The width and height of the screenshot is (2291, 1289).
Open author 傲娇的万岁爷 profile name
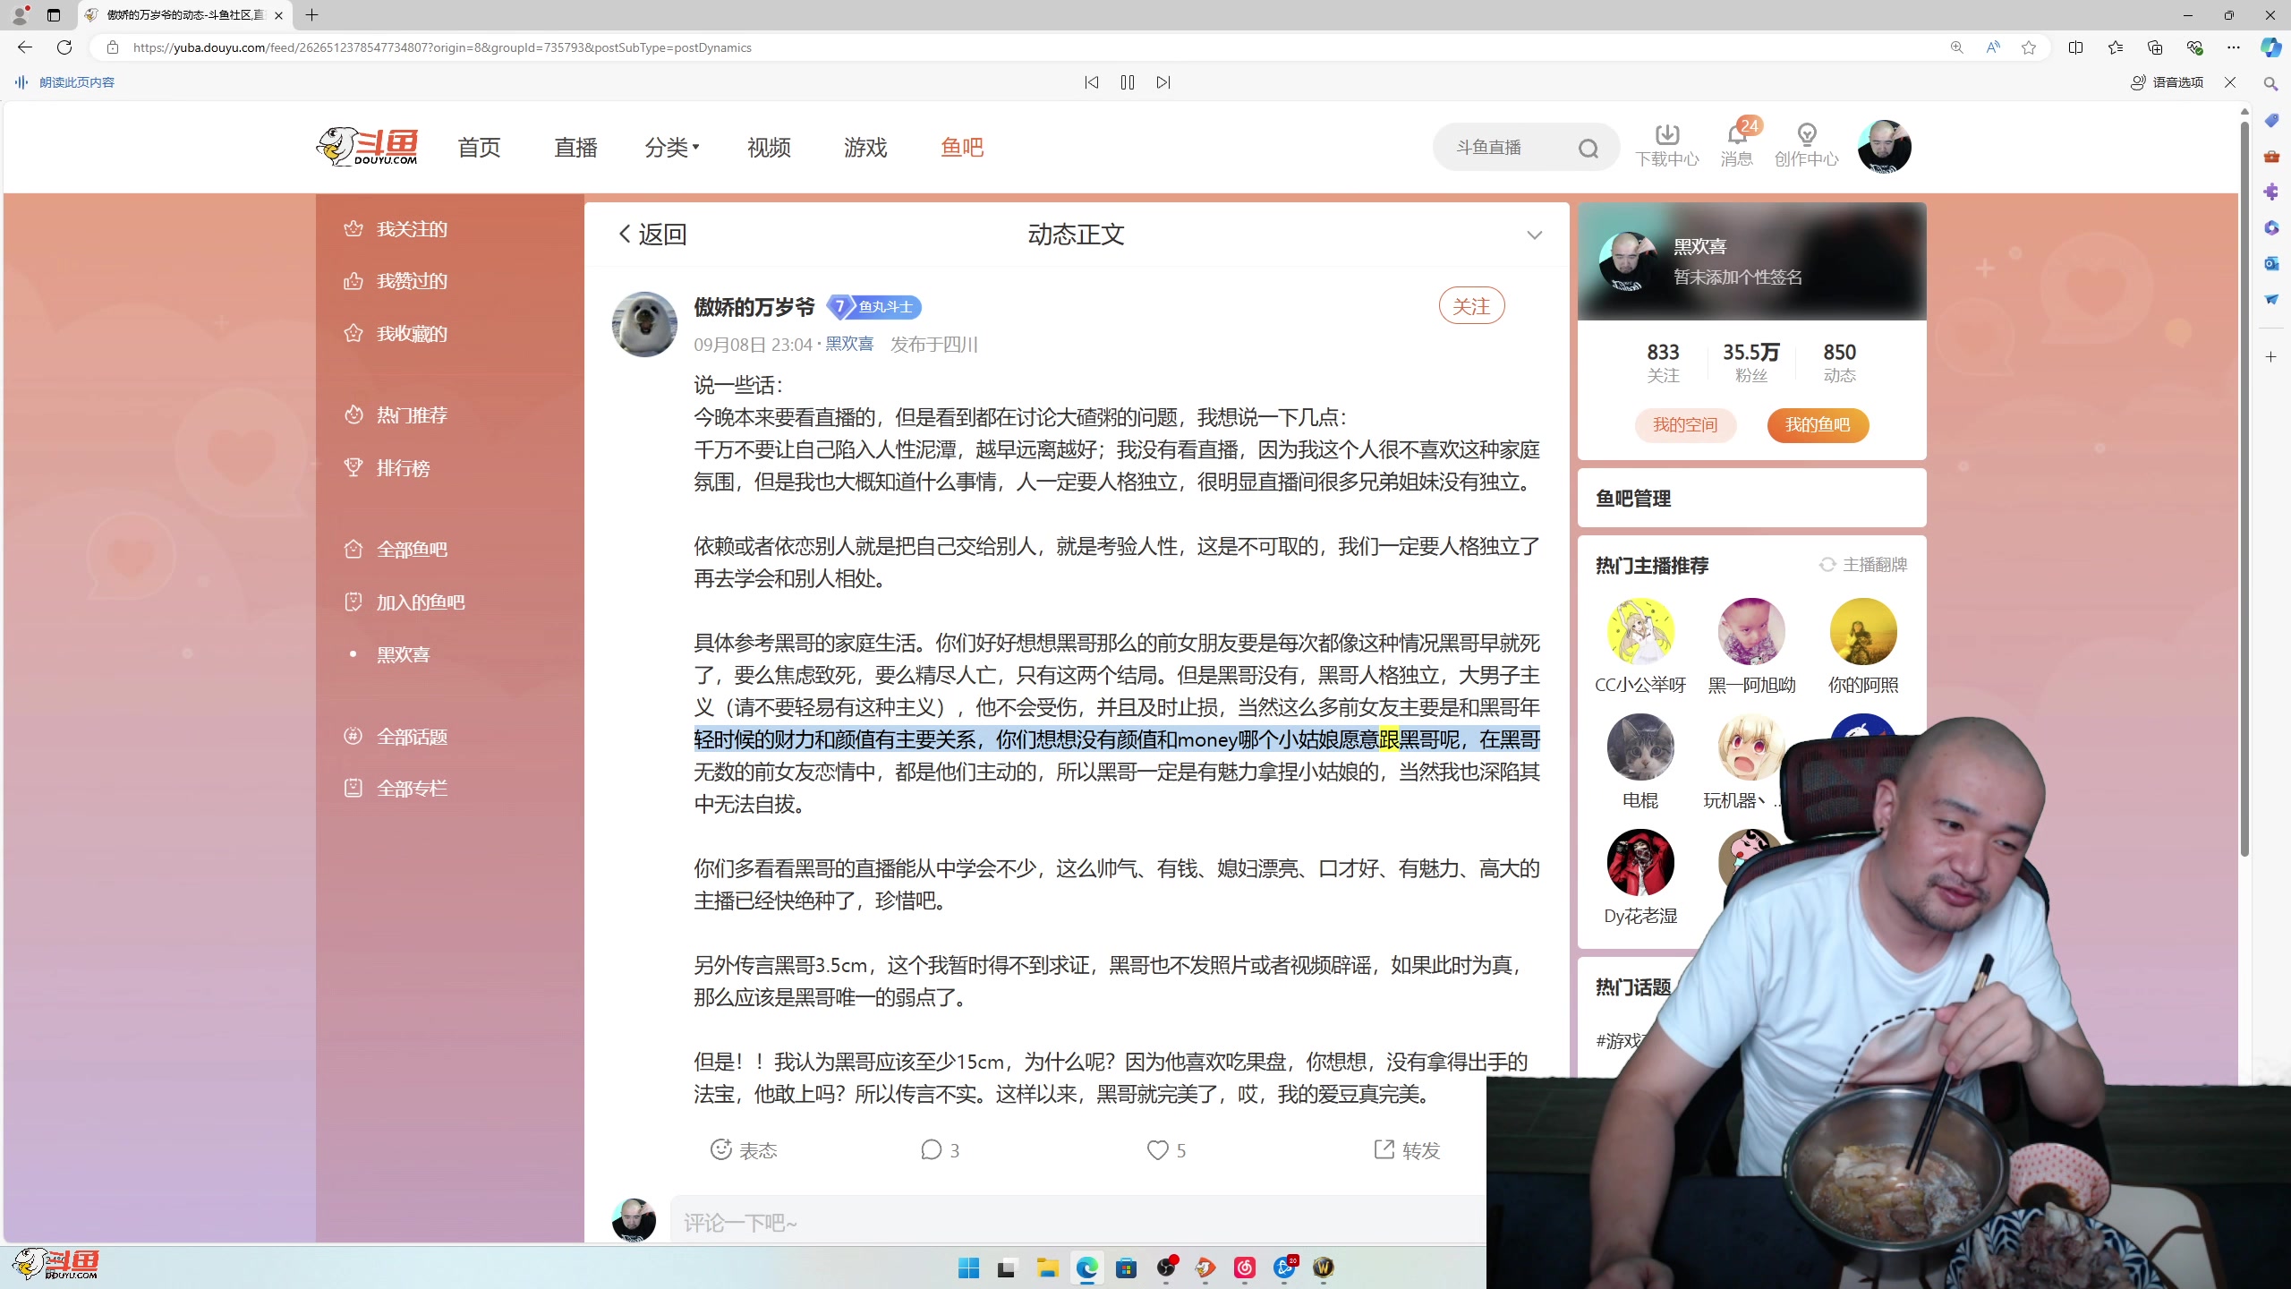tap(754, 307)
